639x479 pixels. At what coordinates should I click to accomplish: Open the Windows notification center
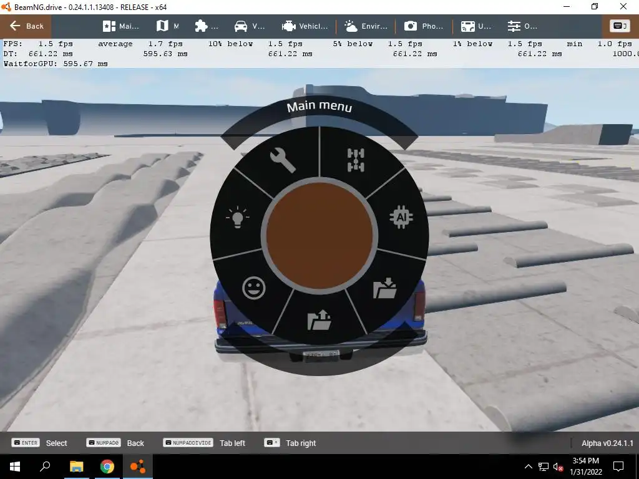pos(618,467)
